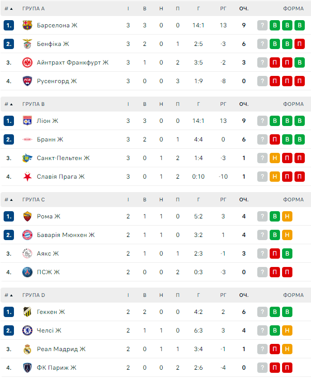Click Barcelona's gray upcoming match badge
Screen dimensions: 311x379
[x=262, y=25]
